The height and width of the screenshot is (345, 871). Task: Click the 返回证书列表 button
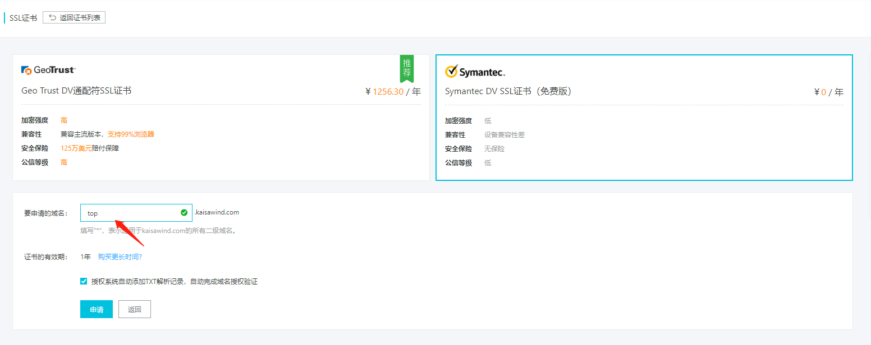tap(74, 17)
